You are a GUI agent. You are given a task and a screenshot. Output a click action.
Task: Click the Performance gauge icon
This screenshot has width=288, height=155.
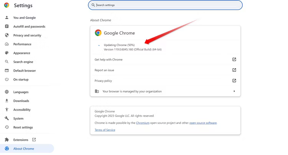[x=7, y=44]
